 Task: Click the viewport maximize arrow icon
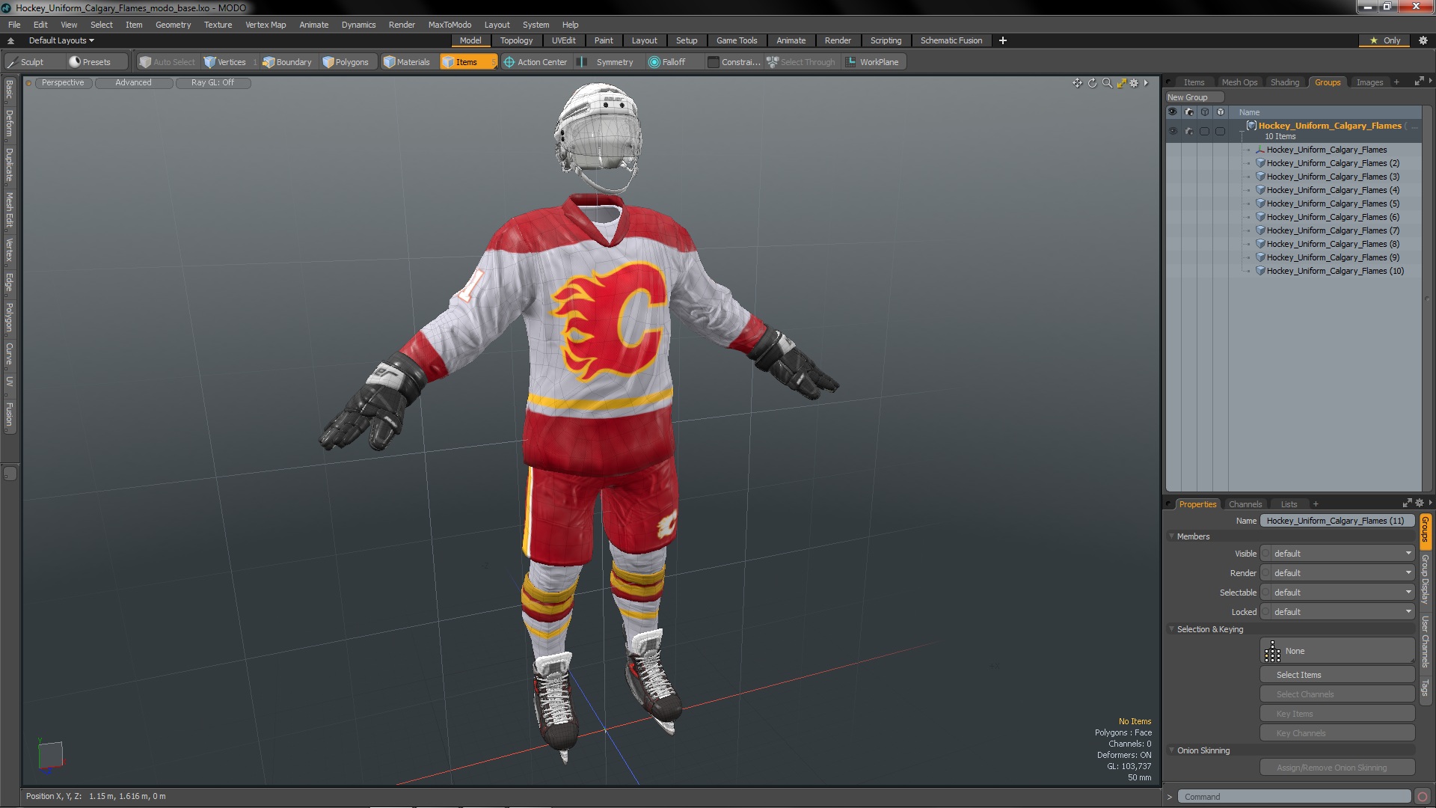coord(1121,83)
